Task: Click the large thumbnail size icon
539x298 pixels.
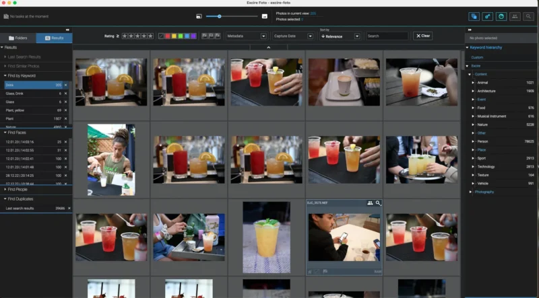Action: 264,16
